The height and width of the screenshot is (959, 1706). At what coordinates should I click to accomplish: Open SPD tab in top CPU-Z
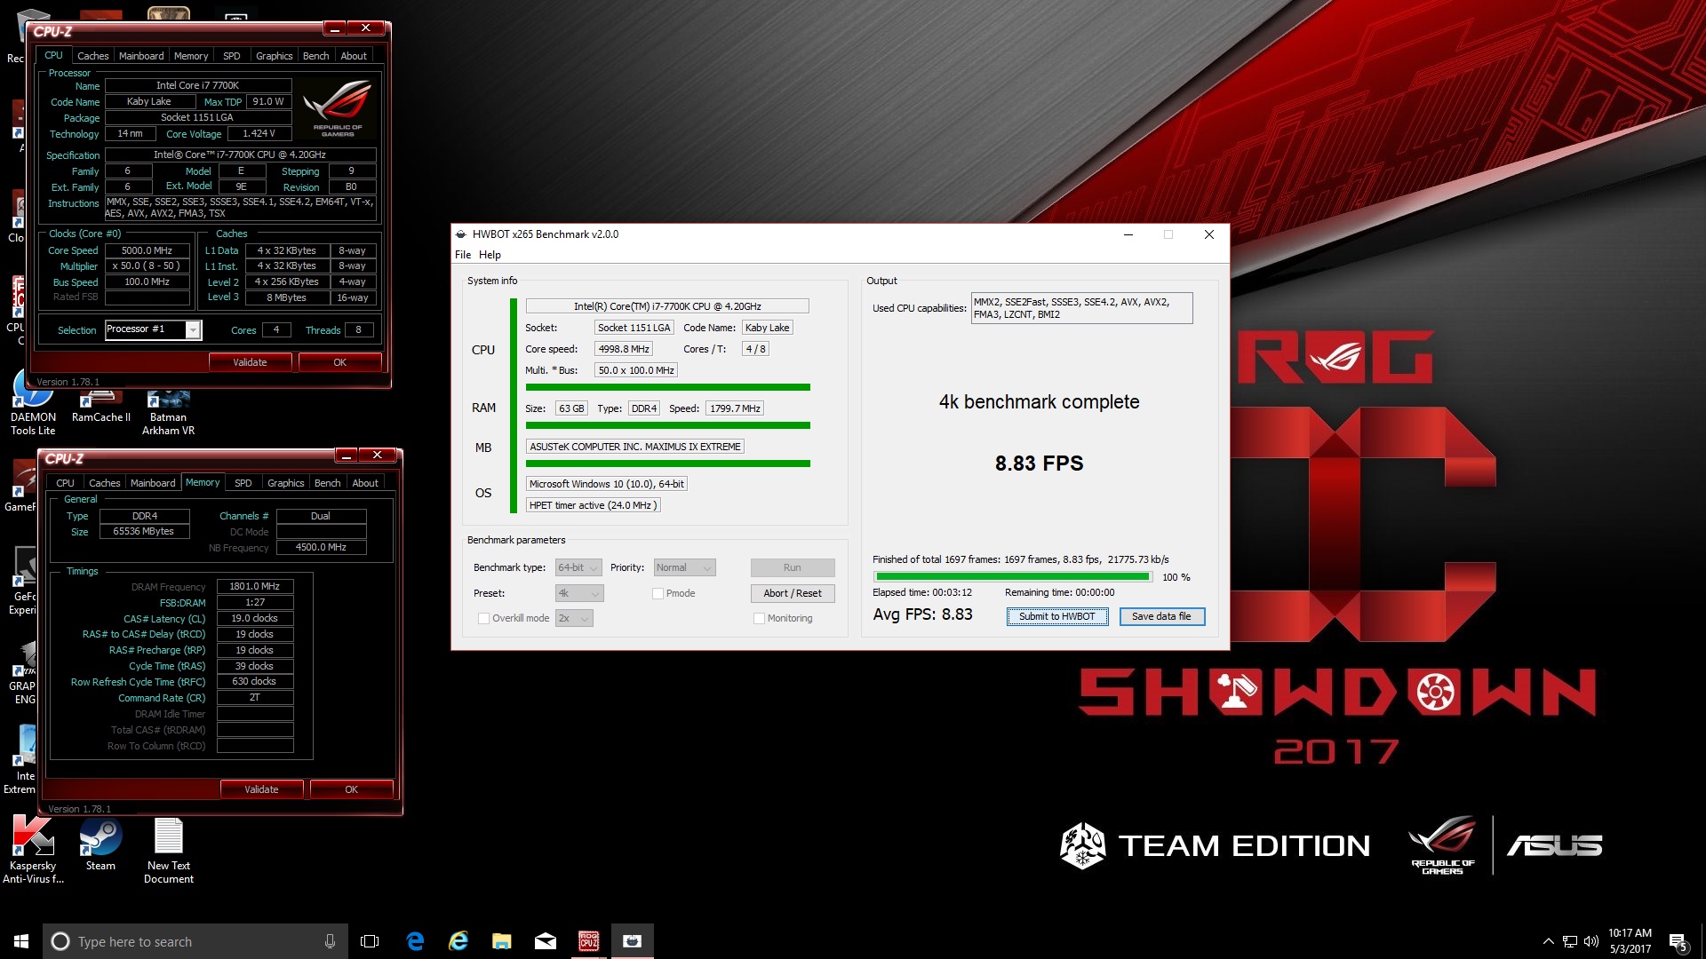pos(232,56)
